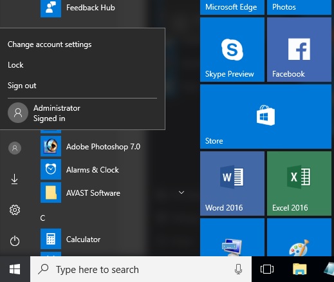Open the Downloads icon in sidebar
This screenshot has height=282, width=334.
point(15,179)
